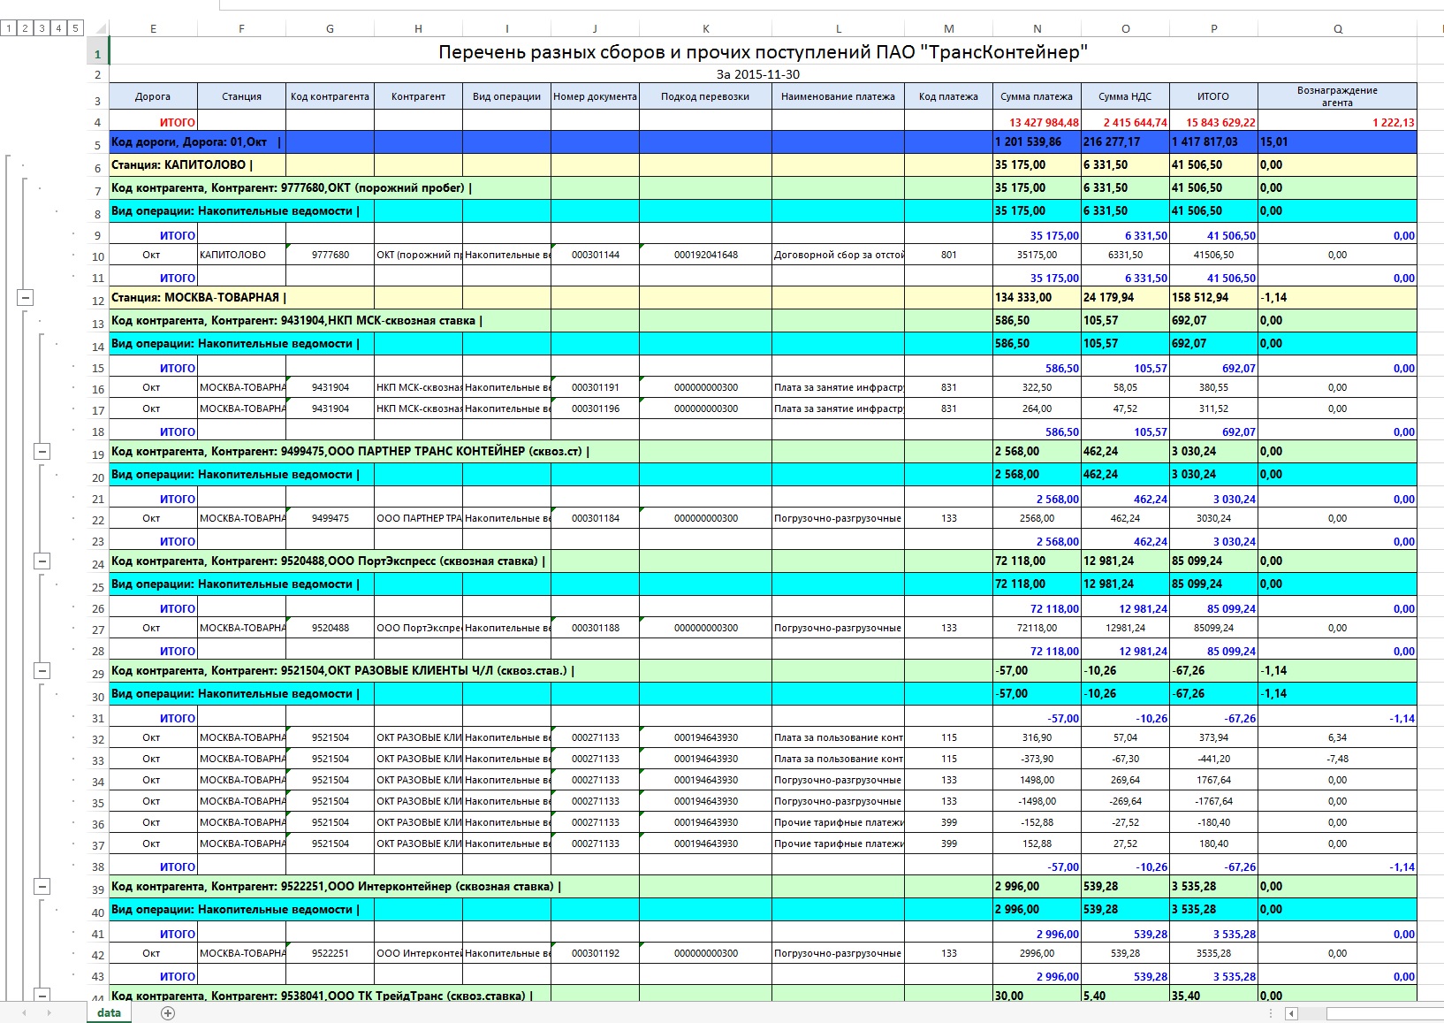Select the amount "322,50"

tap(1037, 387)
